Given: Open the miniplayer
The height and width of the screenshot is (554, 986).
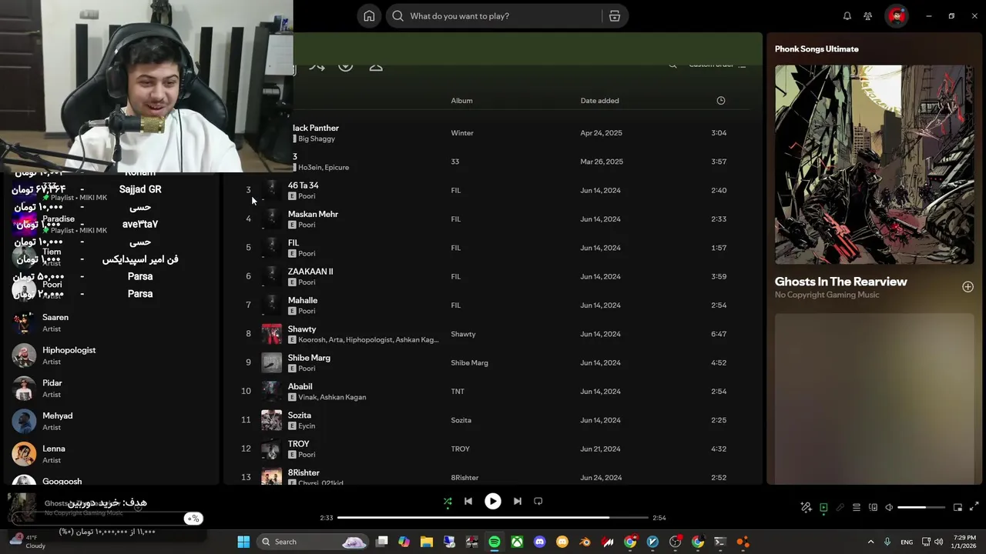Looking at the screenshot, I should coord(957,508).
